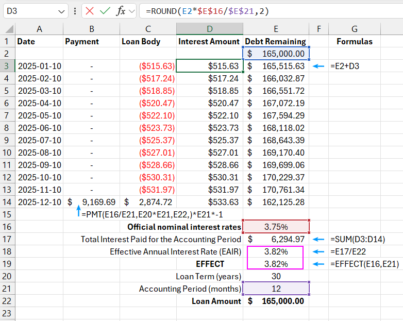Image resolution: width=403 pixels, height=321 pixels.
Task: Select column F header
Action: tap(318, 29)
